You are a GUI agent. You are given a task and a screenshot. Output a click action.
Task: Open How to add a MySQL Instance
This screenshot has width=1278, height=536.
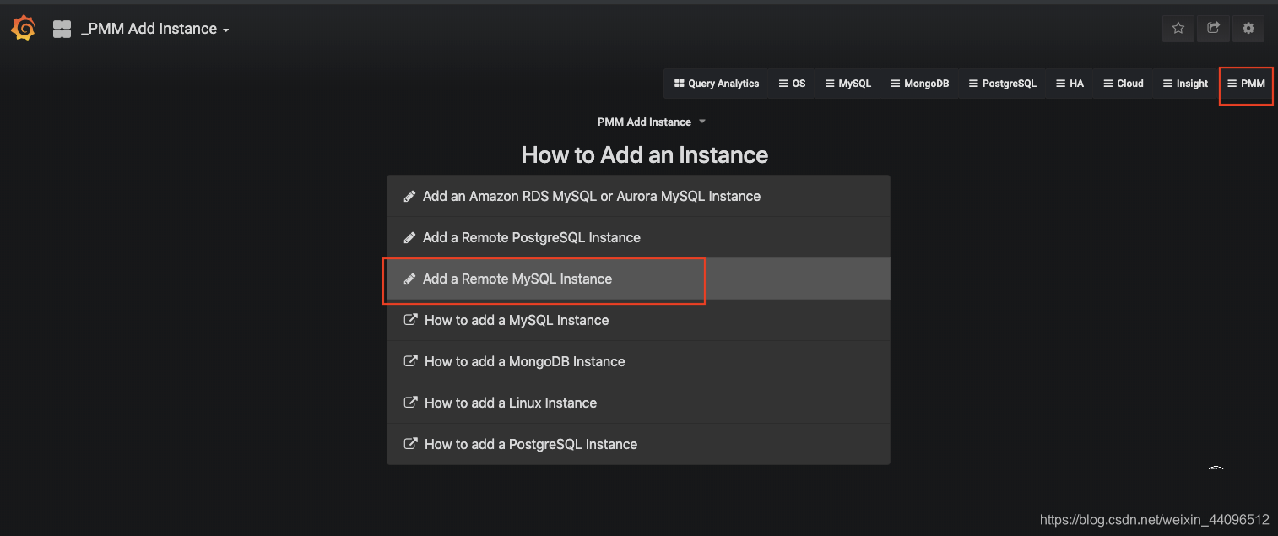pyautogui.click(x=638, y=320)
